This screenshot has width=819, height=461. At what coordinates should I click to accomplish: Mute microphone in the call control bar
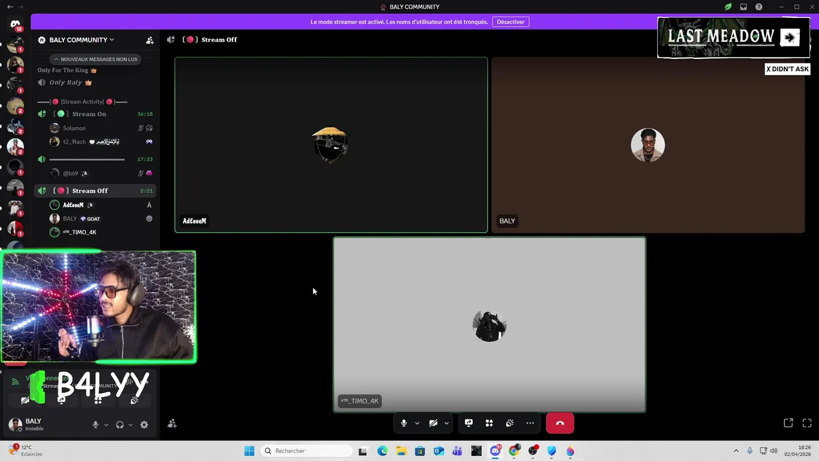[404, 423]
